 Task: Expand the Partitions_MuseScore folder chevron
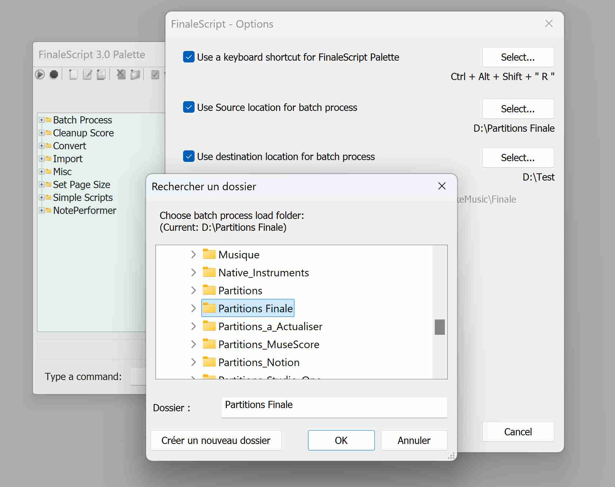coord(194,345)
